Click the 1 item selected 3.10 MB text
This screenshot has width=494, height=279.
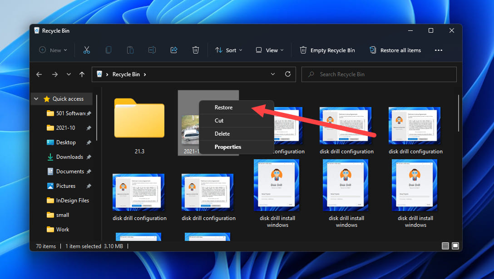point(94,246)
